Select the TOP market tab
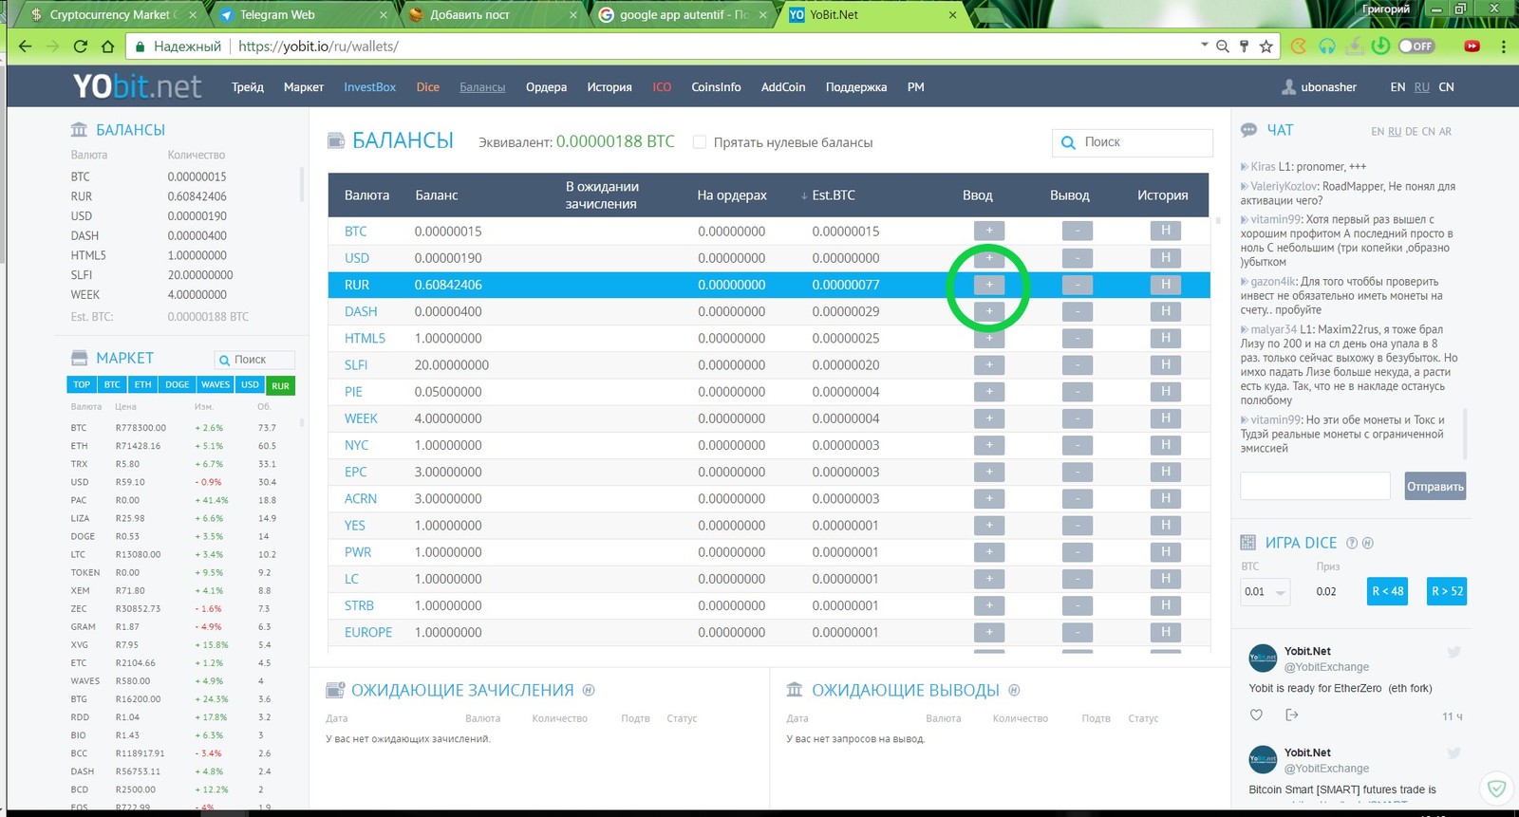 click(82, 384)
